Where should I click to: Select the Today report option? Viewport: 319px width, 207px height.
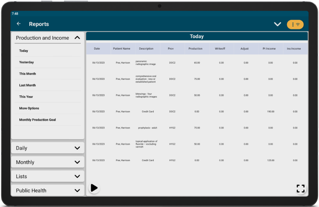coord(24,51)
